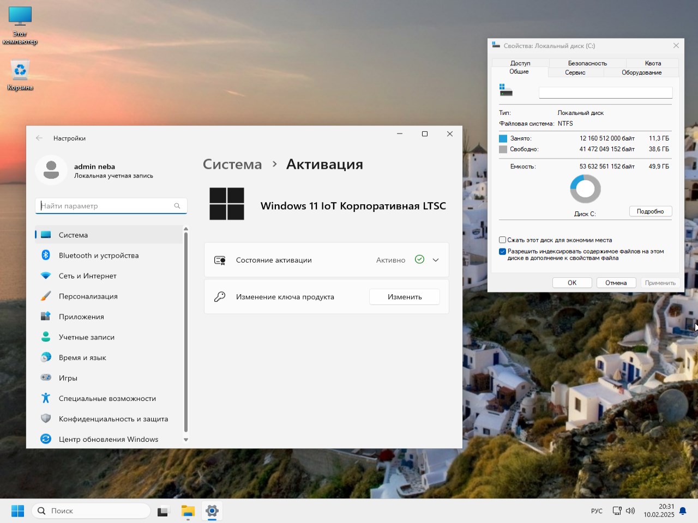Click the disk usage donut chart
The image size is (698, 523).
(585, 190)
